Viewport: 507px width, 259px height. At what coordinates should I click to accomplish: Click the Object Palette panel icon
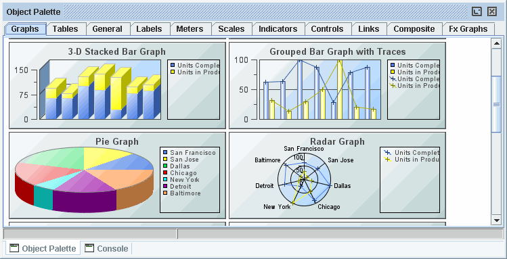click(14, 248)
